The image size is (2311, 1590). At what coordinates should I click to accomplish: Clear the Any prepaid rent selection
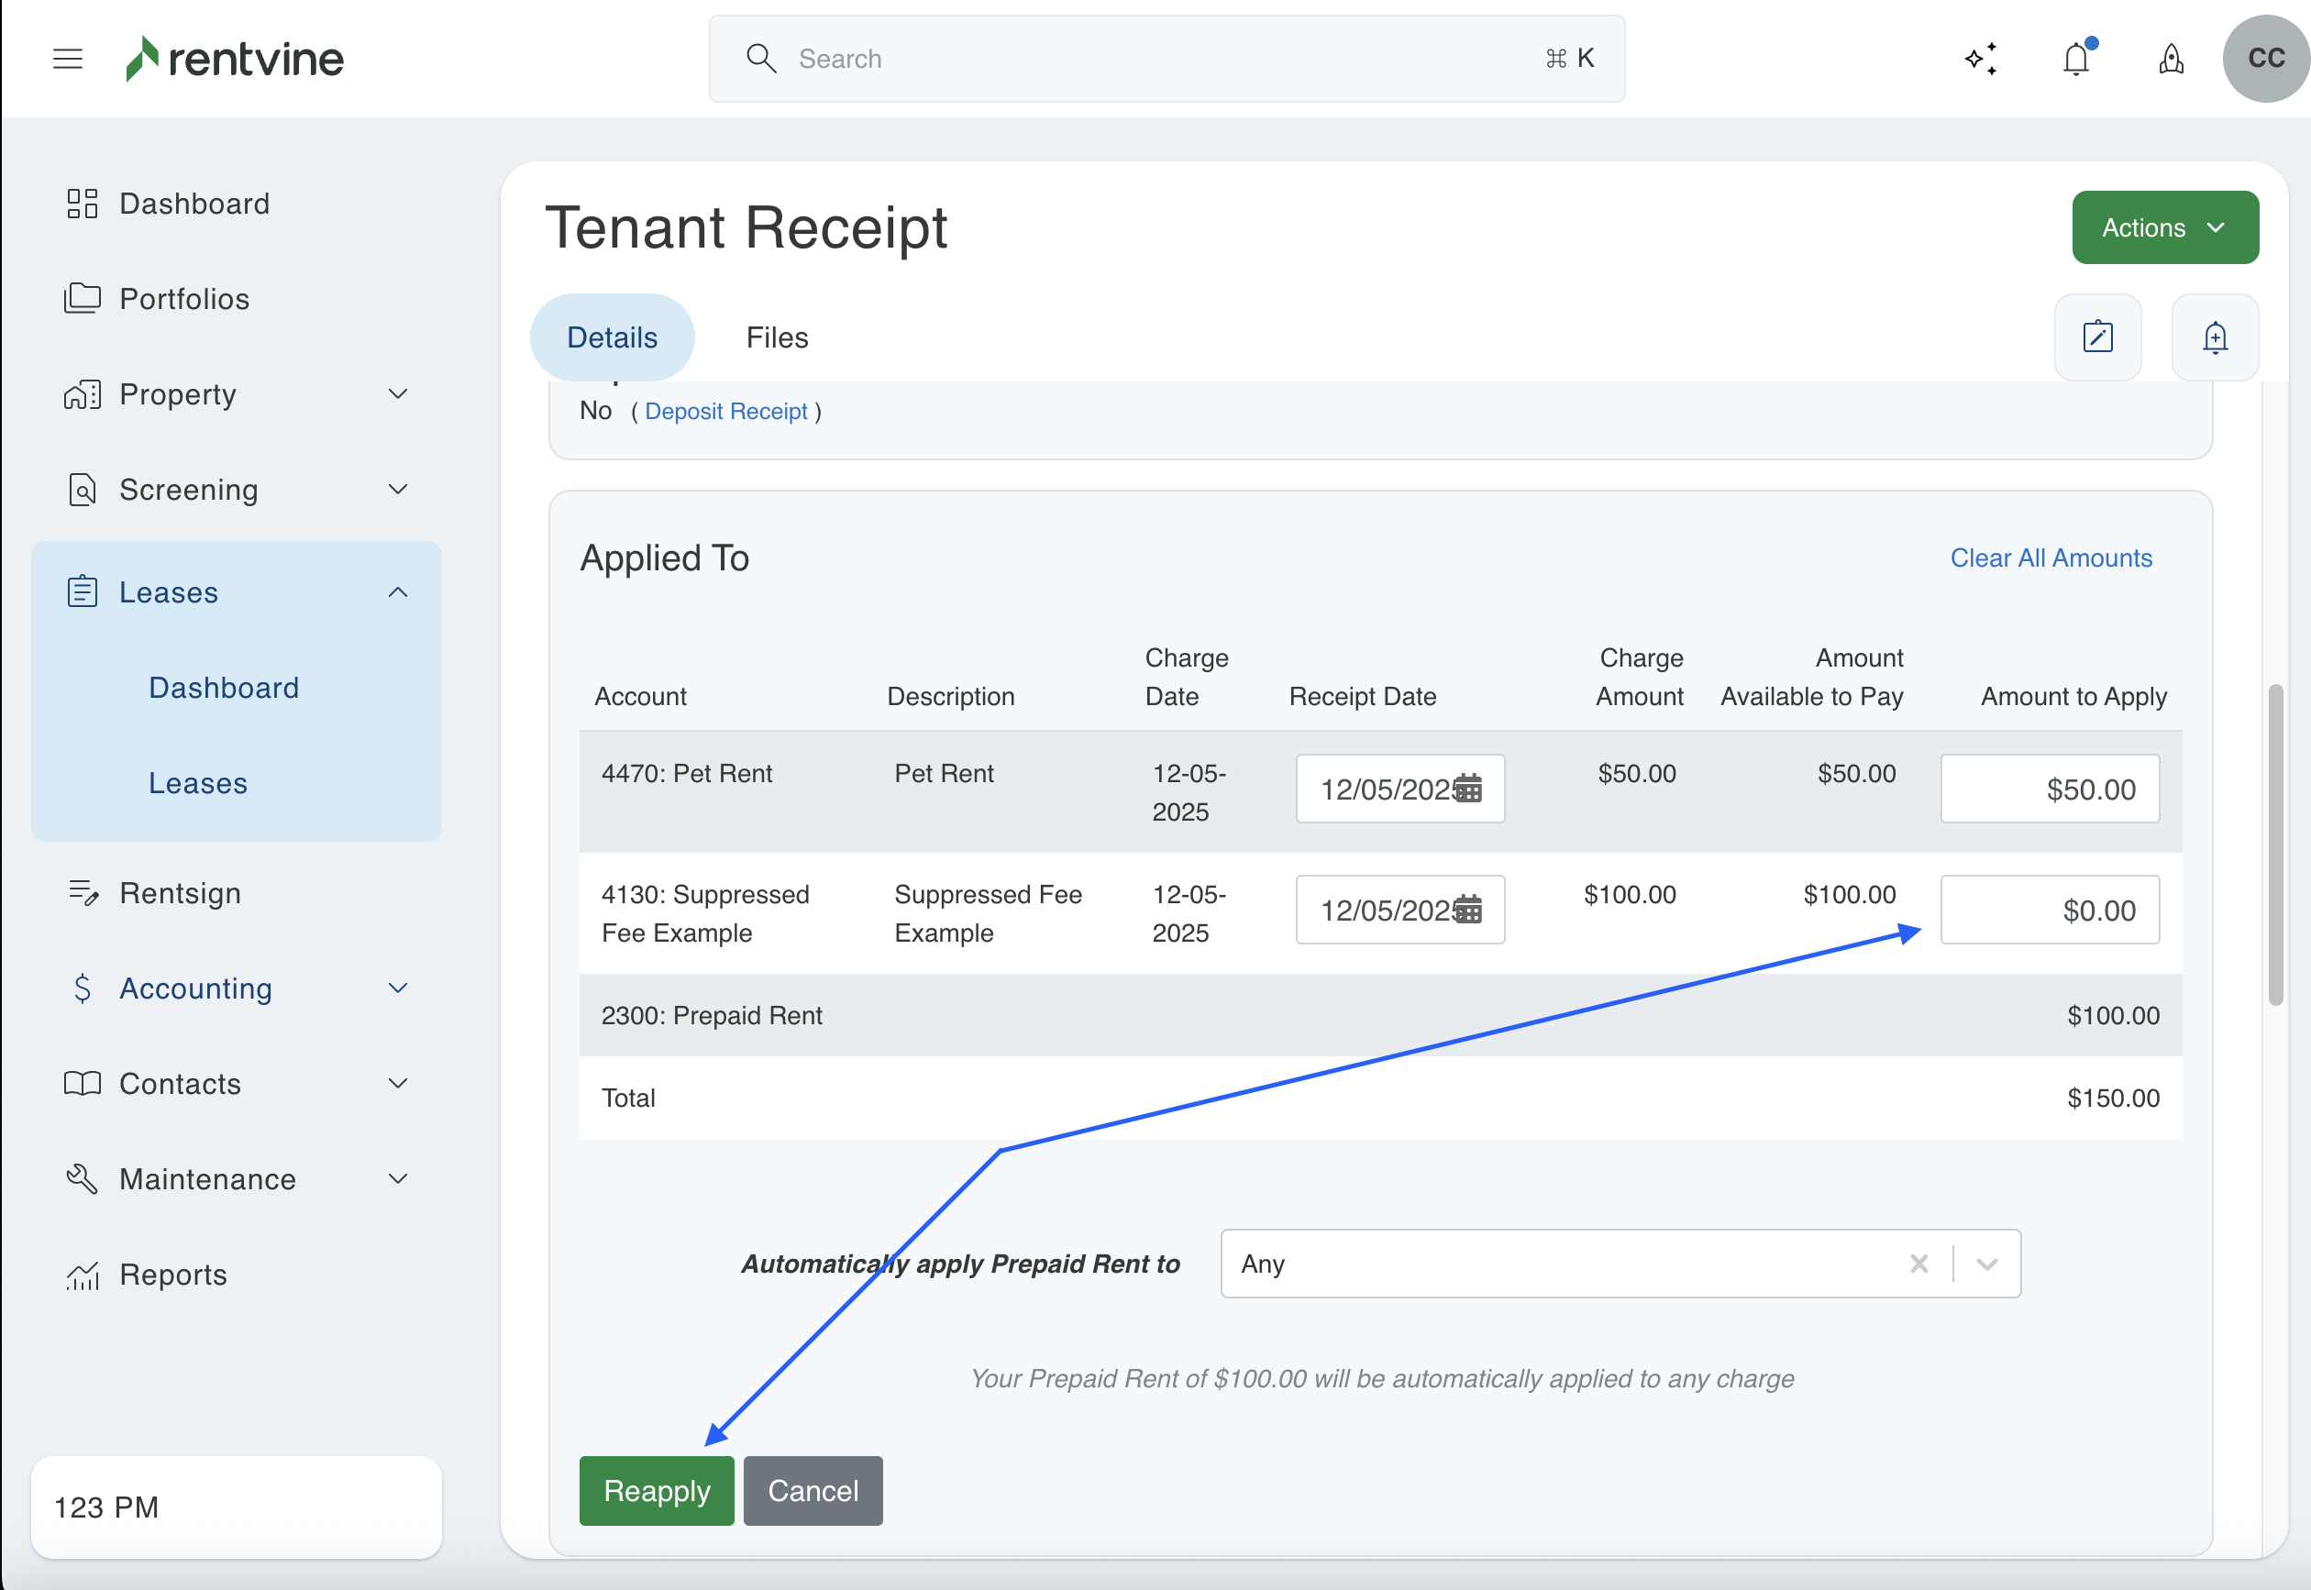tap(1918, 1264)
